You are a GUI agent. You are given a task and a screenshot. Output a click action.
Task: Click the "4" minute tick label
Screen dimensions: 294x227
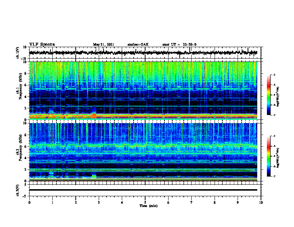122,203
